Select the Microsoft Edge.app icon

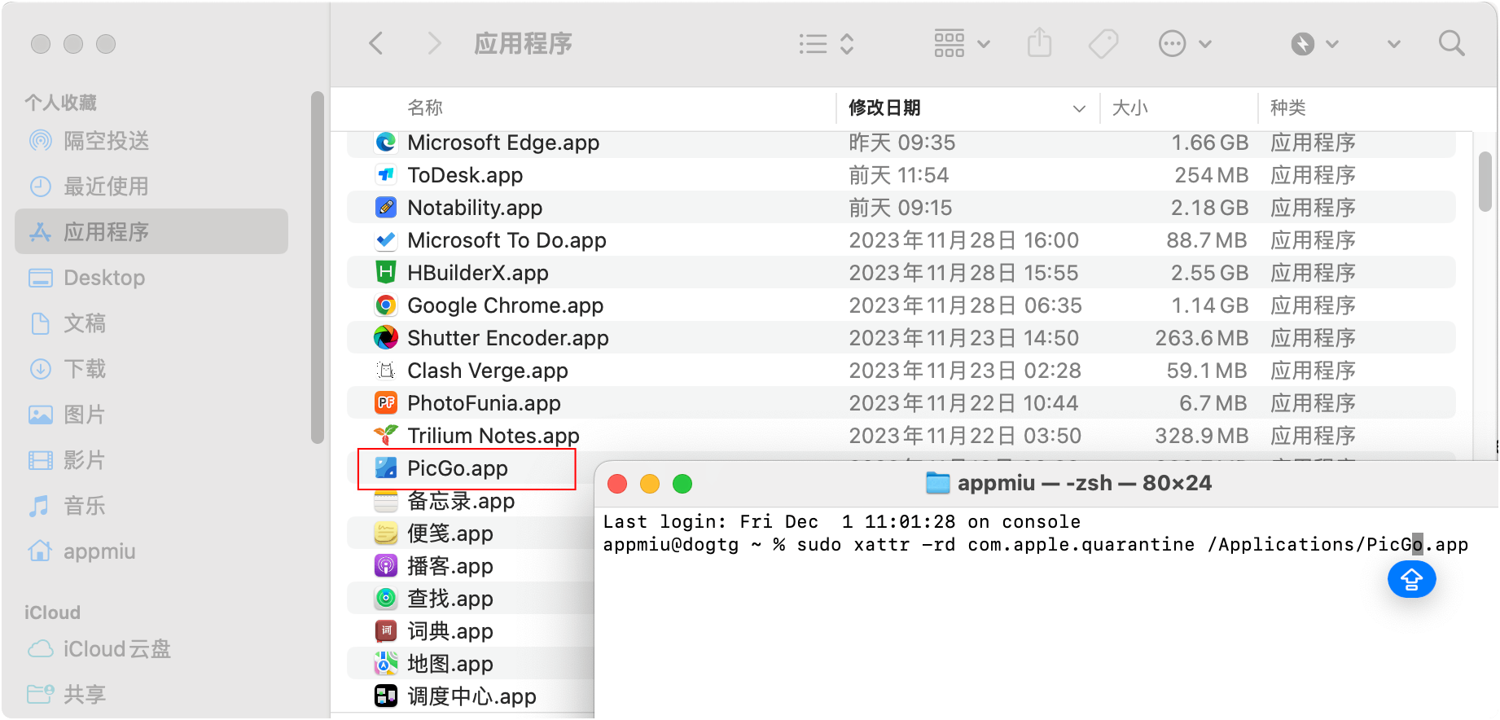point(386,143)
